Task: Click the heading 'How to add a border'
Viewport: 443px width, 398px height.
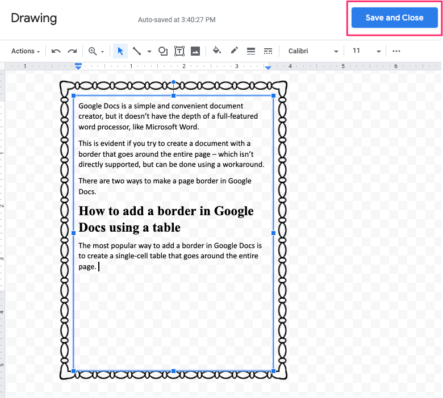Action: click(x=166, y=219)
